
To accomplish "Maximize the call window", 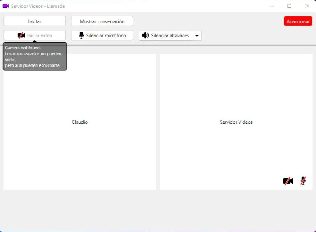I will [x=289, y=6].
